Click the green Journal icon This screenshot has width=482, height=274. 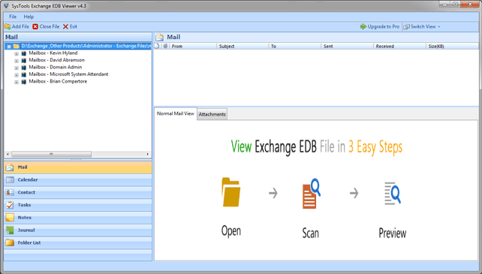(10, 230)
